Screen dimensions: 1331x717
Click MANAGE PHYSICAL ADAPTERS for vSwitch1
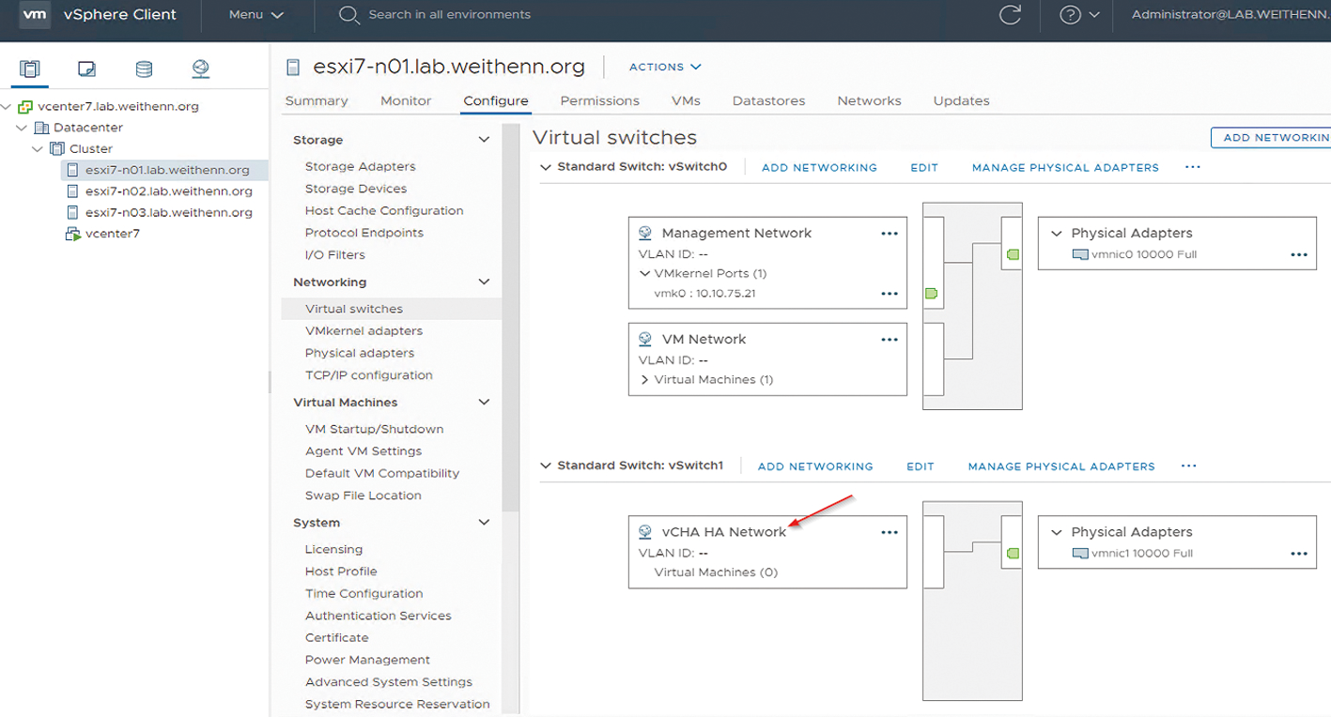click(x=1061, y=466)
